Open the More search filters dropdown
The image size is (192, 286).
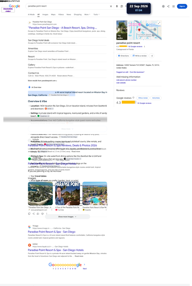coord(87,14)
